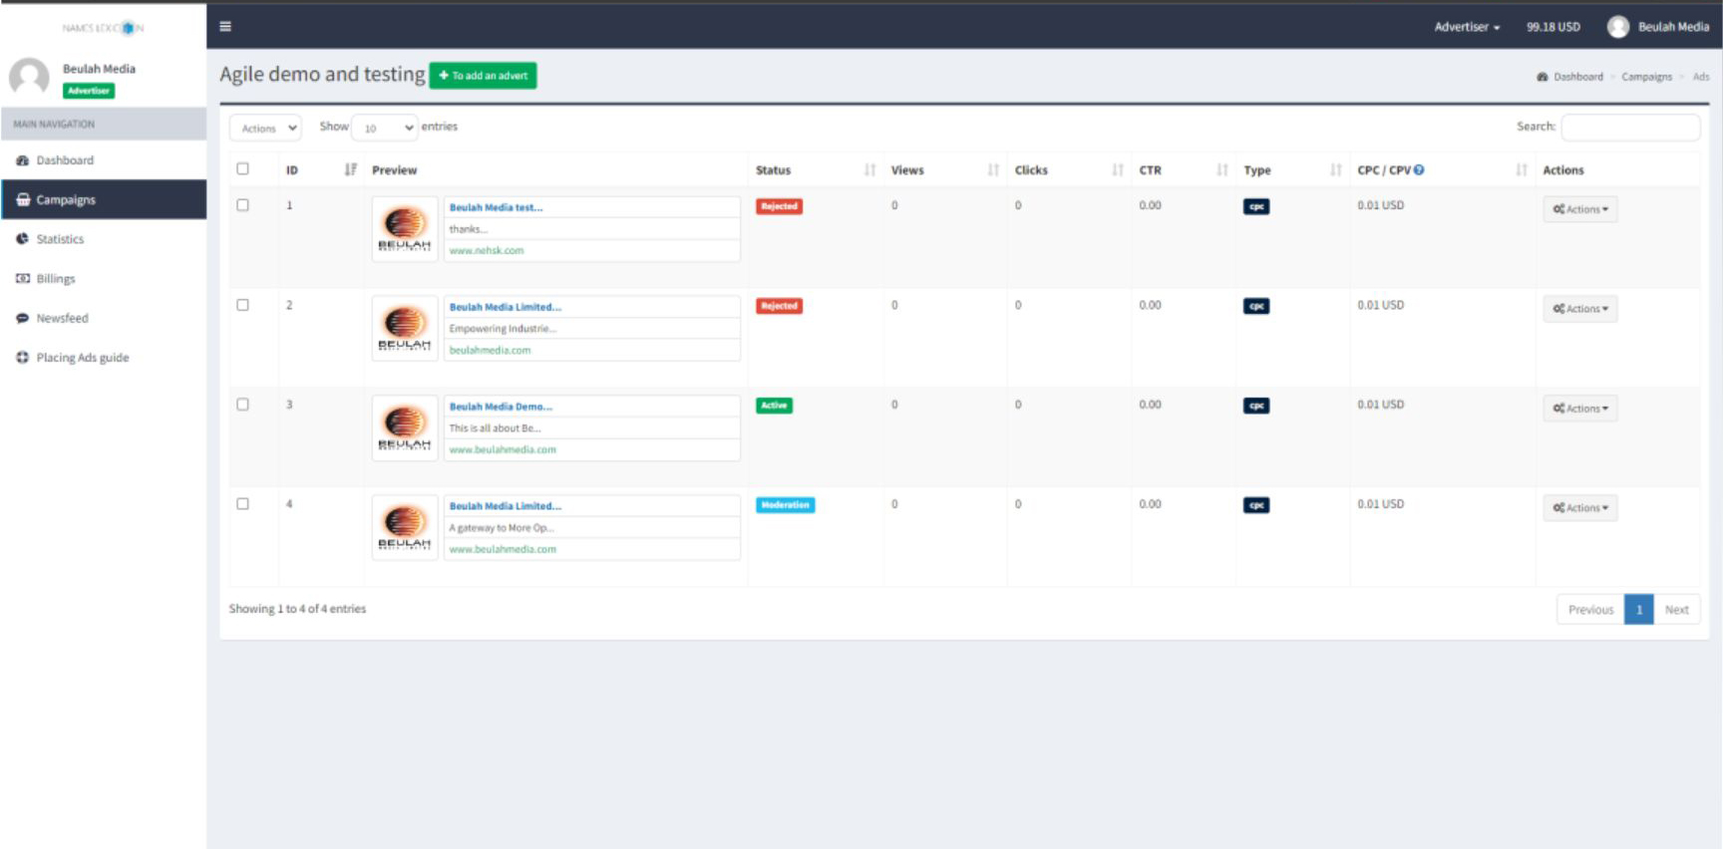
Task: Click the Rejected status badge for ad 1
Action: click(779, 206)
